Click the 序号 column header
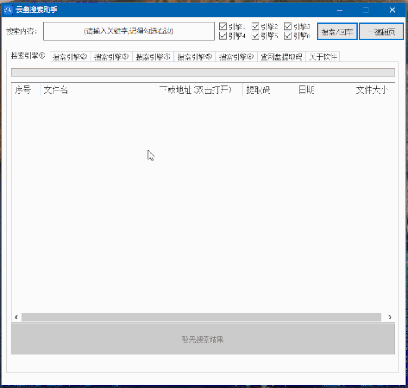 click(x=25, y=90)
